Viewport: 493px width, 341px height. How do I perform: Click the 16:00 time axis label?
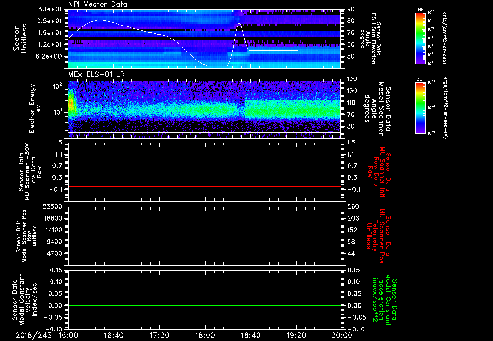(x=68, y=335)
